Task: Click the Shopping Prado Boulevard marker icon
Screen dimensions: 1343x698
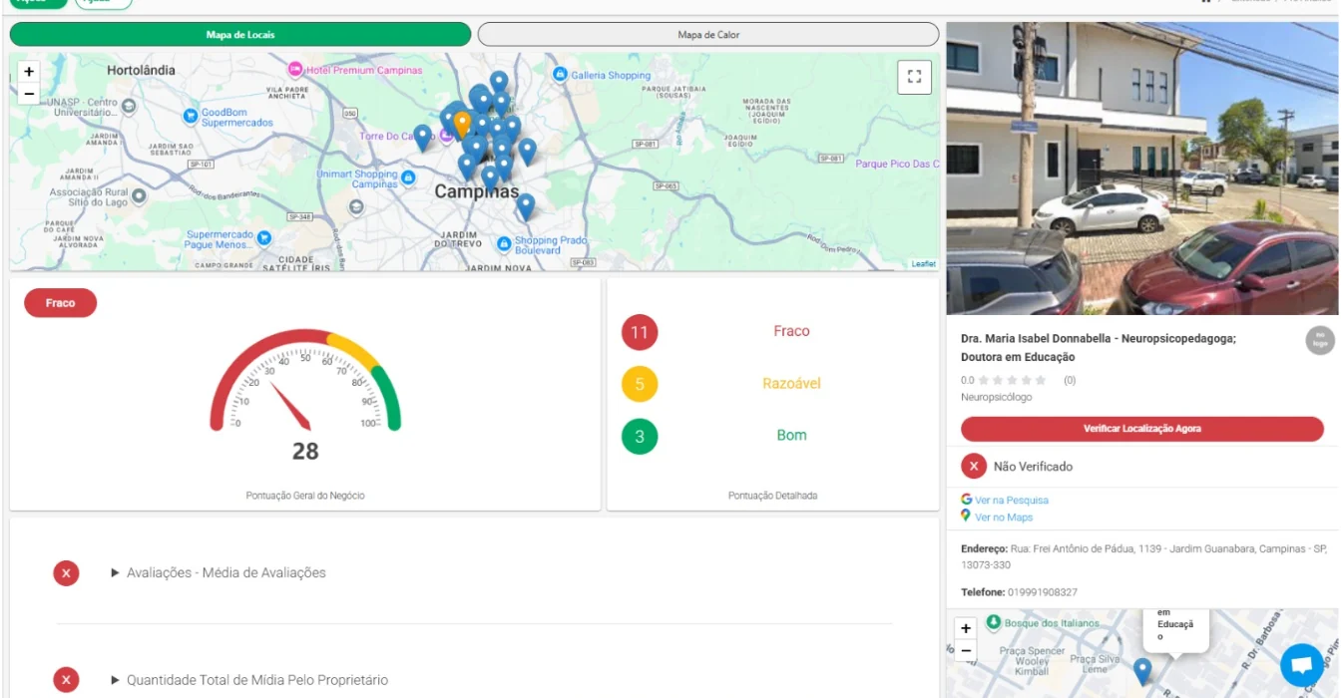Action: coord(504,243)
